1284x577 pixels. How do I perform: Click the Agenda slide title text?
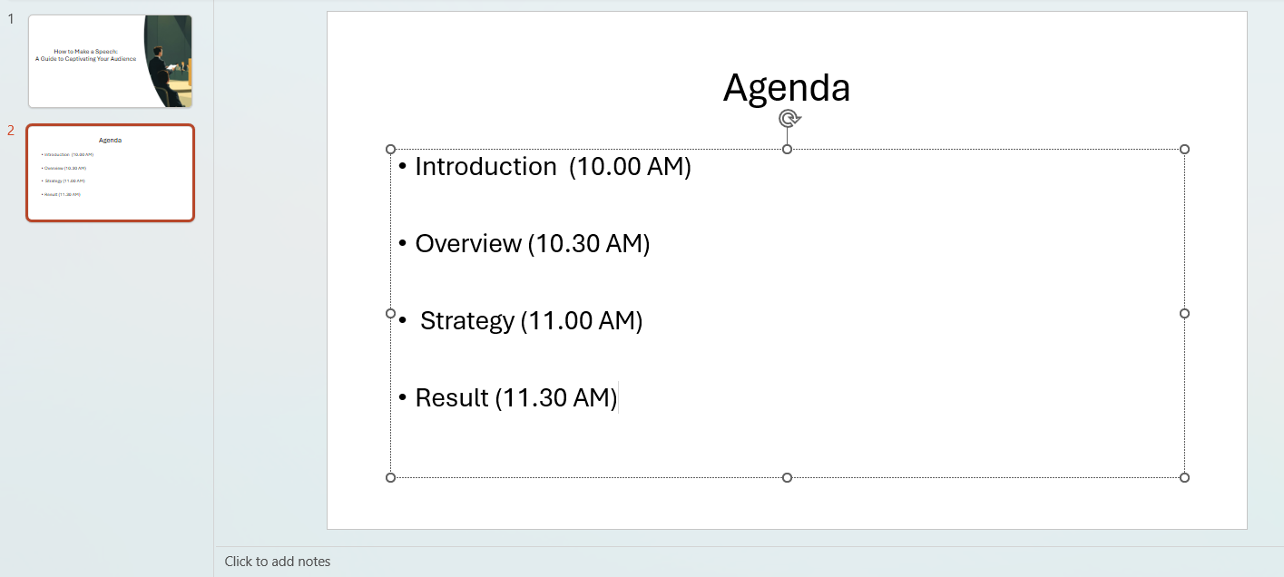tap(786, 88)
